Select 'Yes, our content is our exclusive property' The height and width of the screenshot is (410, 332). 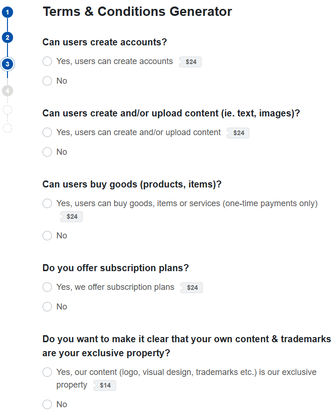[x=47, y=373]
